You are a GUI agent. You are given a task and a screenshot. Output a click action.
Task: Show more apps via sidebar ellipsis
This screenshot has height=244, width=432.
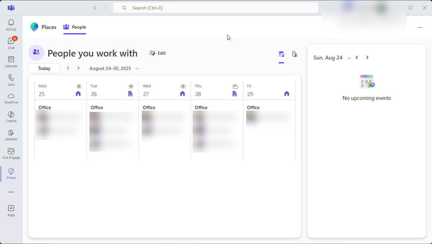(x=11, y=192)
